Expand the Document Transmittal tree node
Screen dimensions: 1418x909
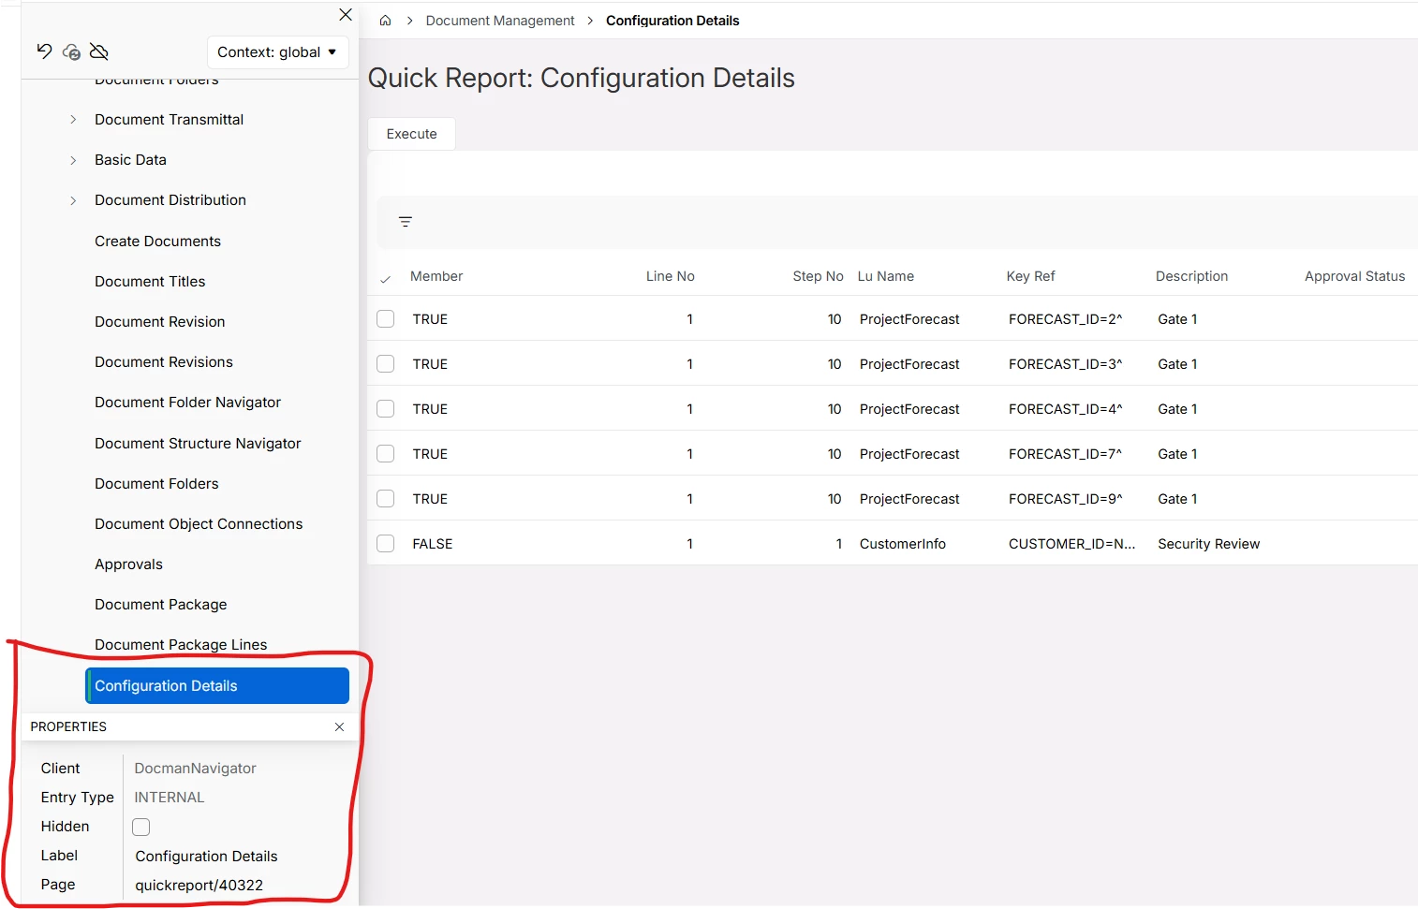73,120
